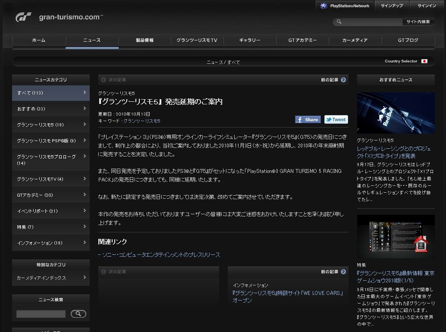Select the インフォメーション (19) category
446x332 pixels.
pyautogui.click(x=51, y=243)
